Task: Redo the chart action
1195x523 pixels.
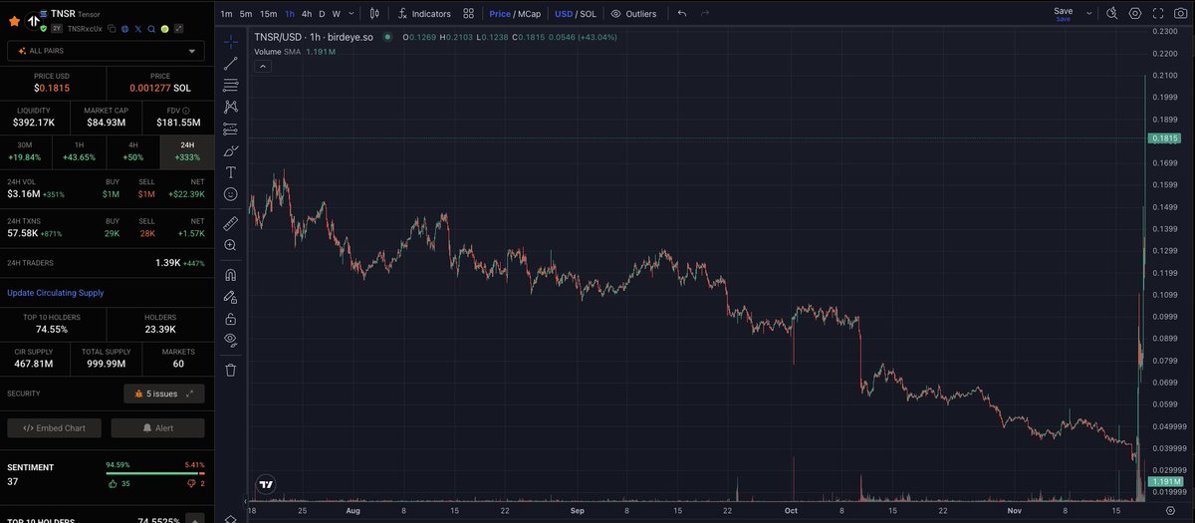Action: pyautogui.click(x=706, y=14)
